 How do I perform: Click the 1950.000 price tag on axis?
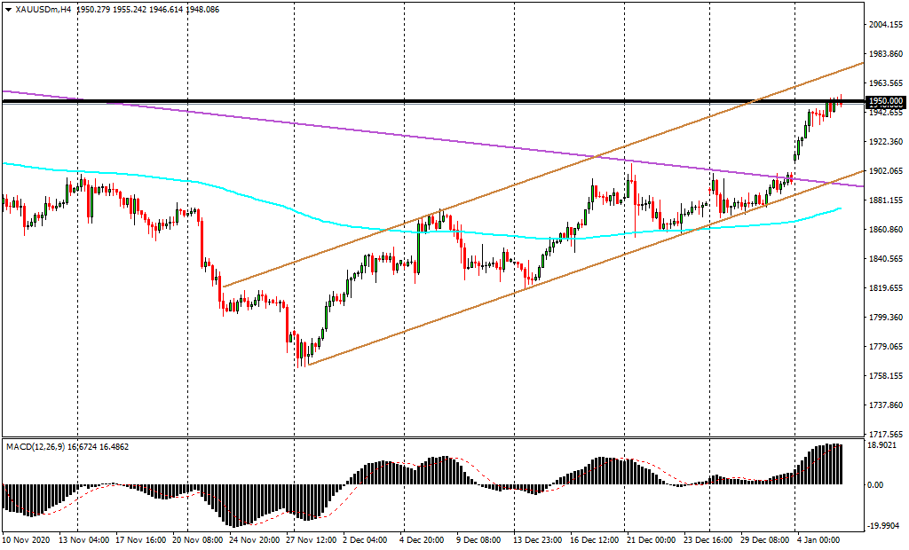click(885, 101)
